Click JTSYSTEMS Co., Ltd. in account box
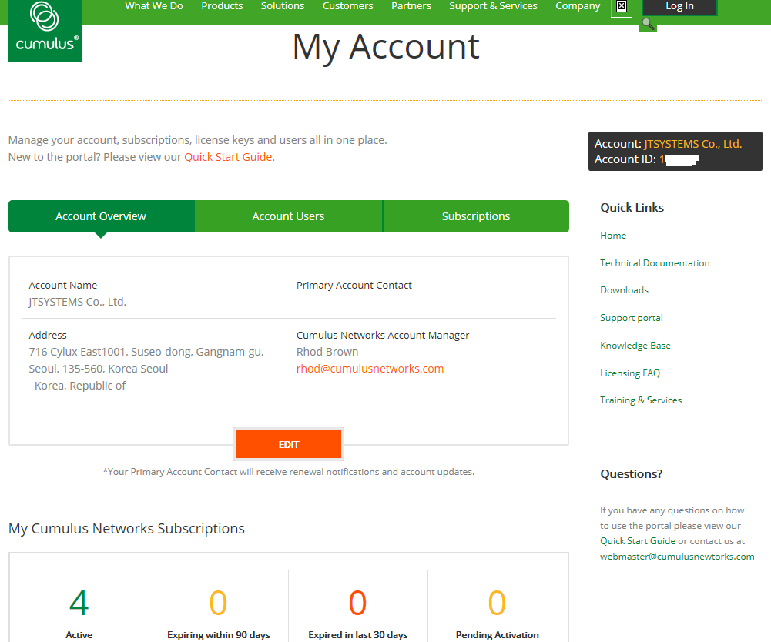 (692, 144)
